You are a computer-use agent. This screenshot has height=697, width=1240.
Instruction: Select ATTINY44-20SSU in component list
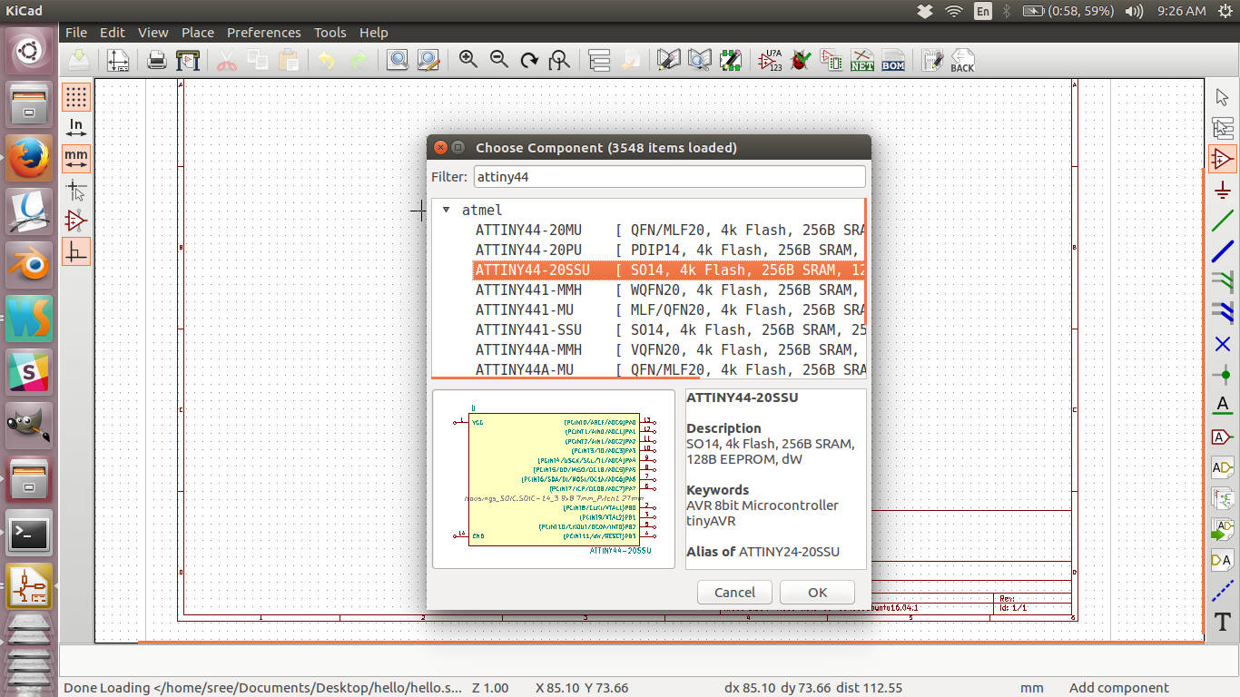(670, 270)
